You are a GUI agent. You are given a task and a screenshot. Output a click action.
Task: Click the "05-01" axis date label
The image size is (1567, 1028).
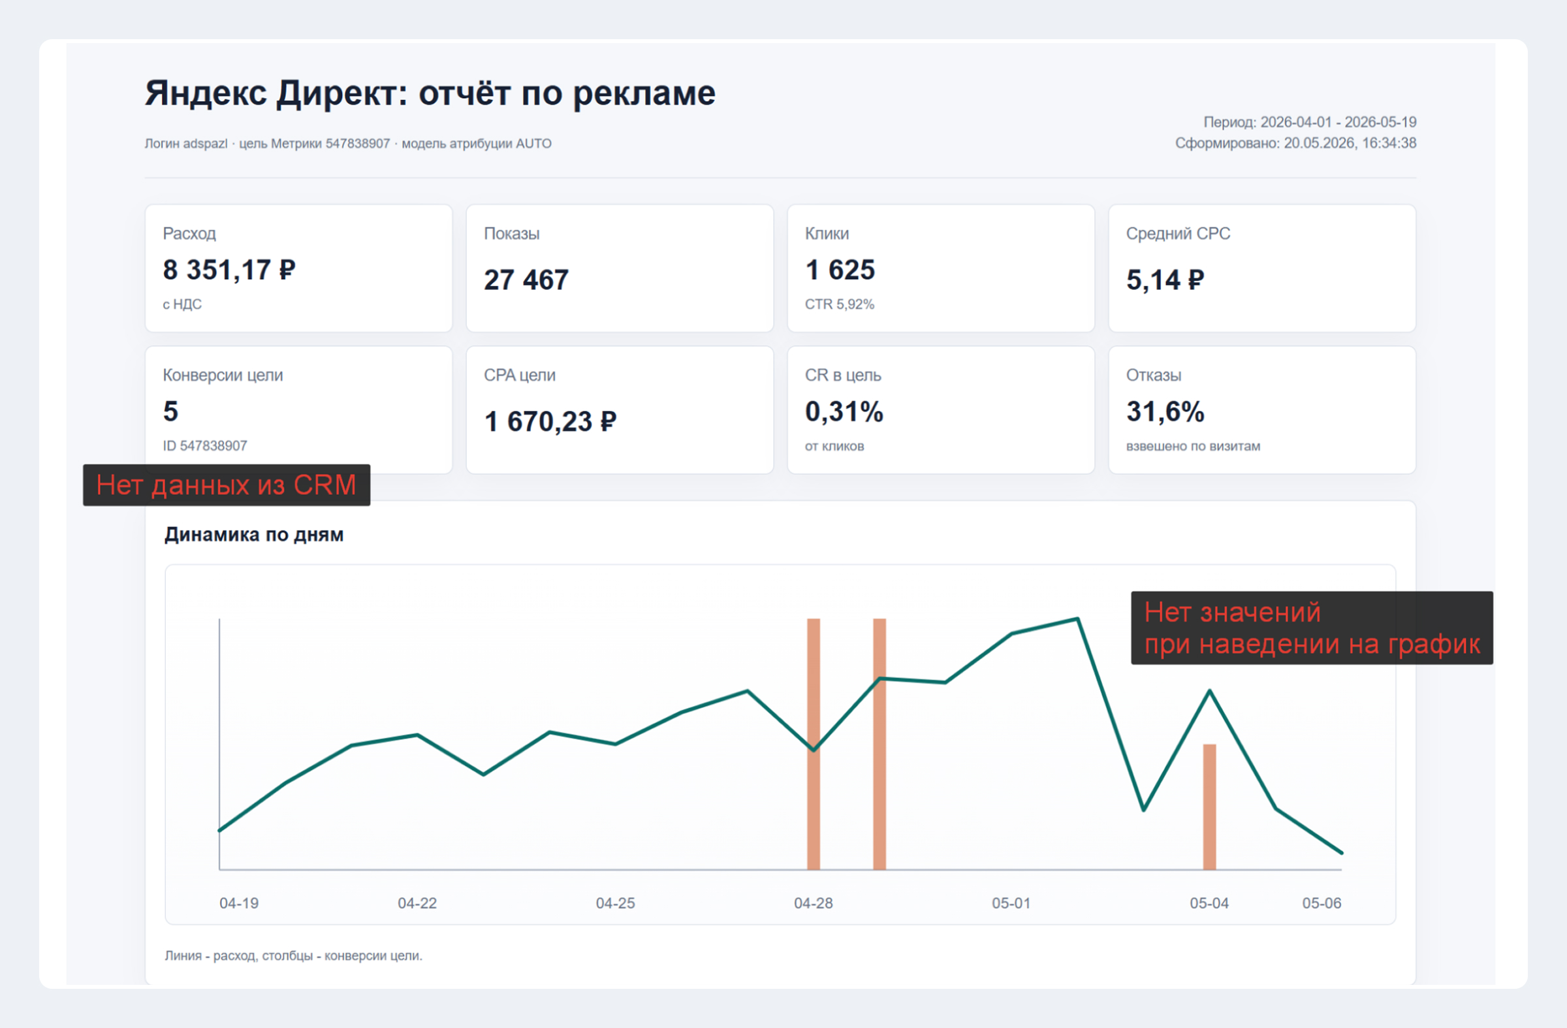(x=1011, y=903)
